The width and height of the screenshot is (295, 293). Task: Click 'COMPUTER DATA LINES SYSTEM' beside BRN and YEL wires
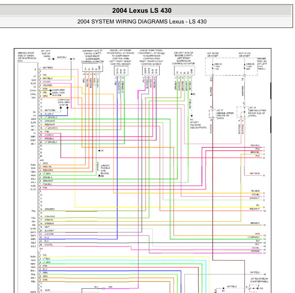click(x=59, y=93)
